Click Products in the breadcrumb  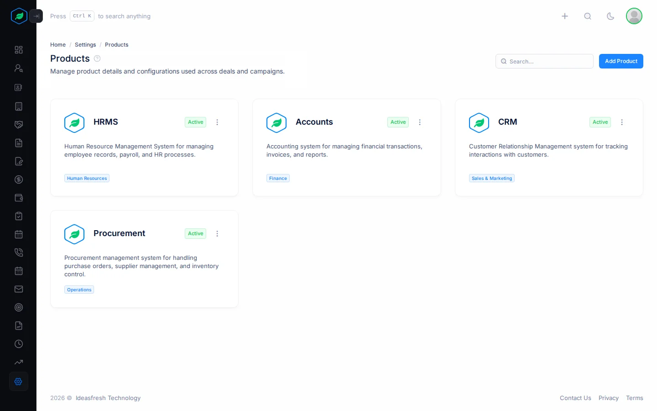pyautogui.click(x=116, y=45)
